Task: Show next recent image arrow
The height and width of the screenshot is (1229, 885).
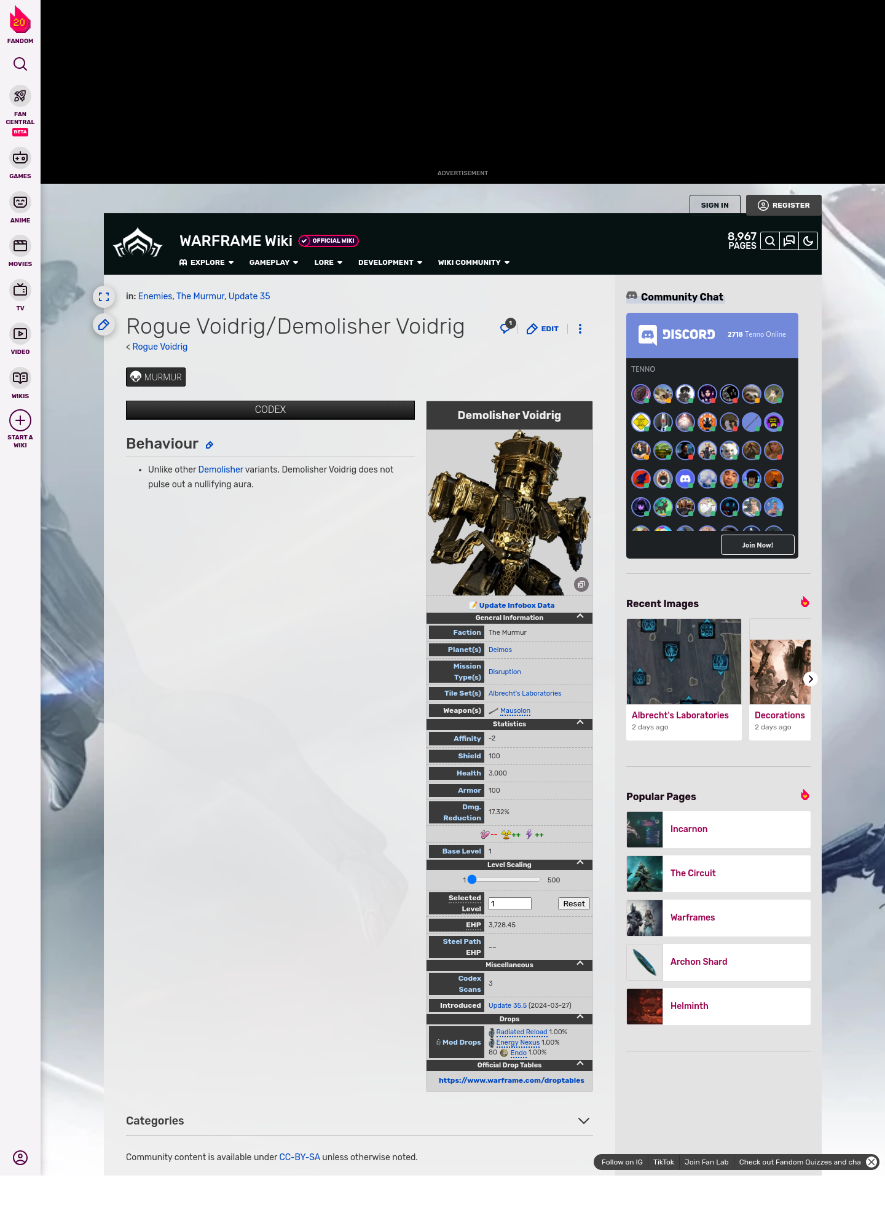Action: coord(811,679)
